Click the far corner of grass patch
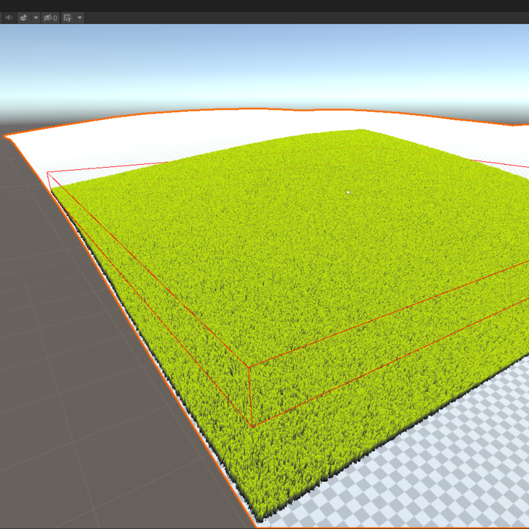This screenshot has height=529, width=529. 361,130
